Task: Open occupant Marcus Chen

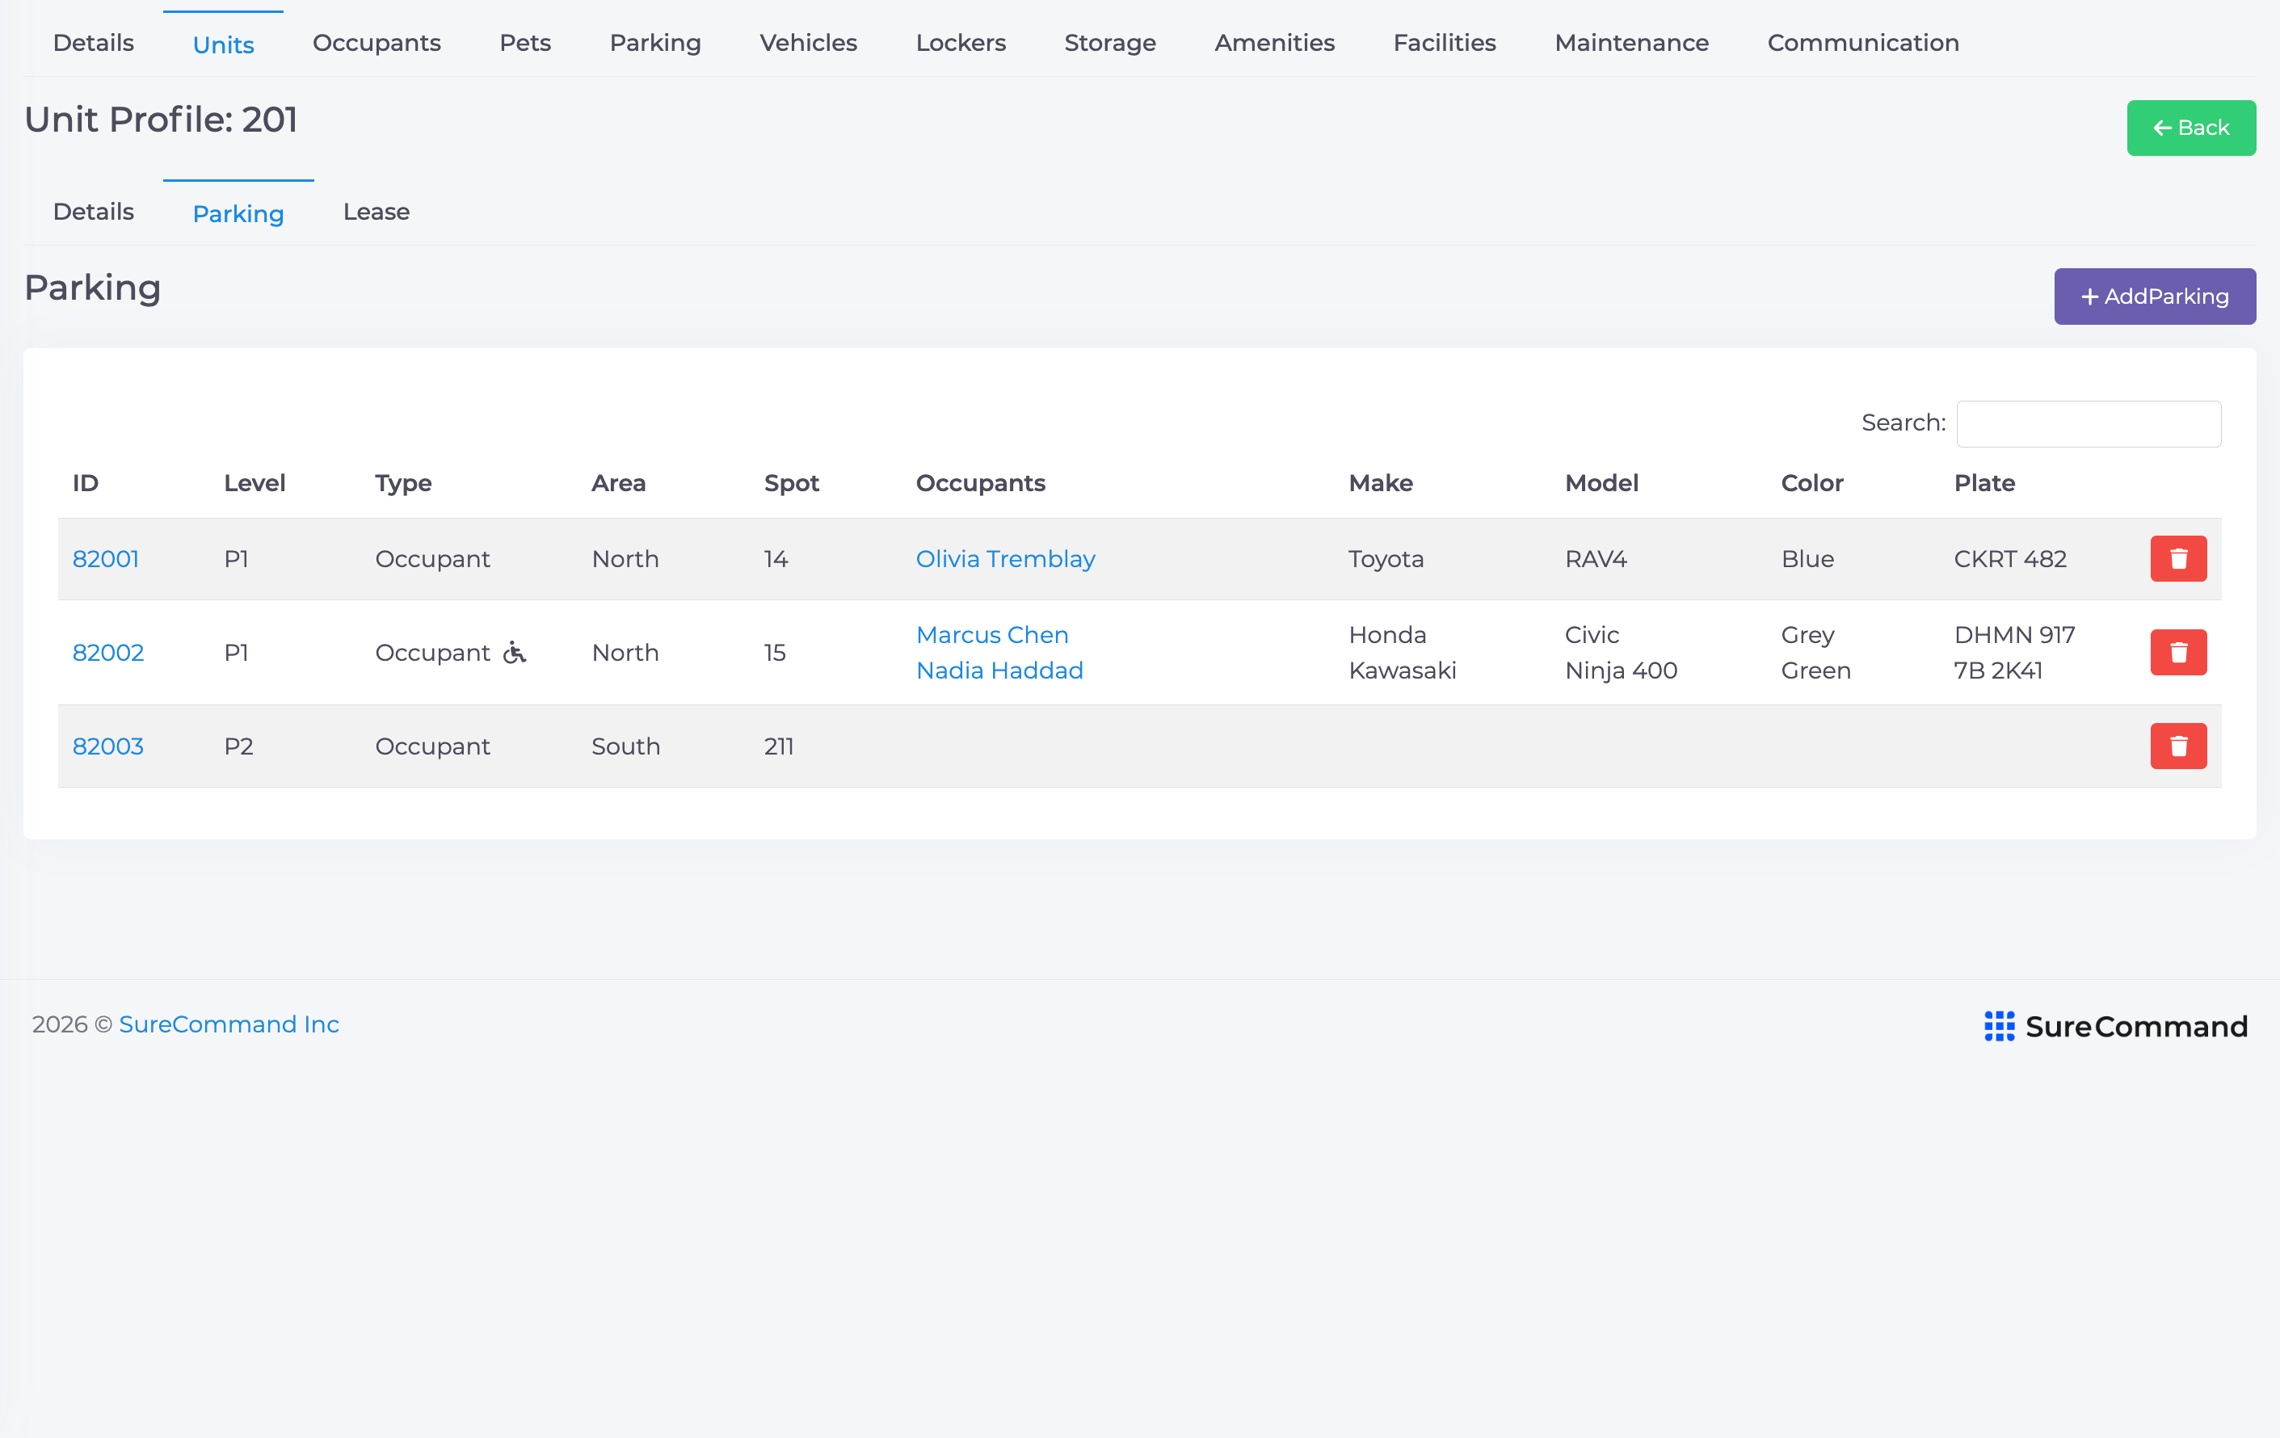Action: pyautogui.click(x=992, y=634)
